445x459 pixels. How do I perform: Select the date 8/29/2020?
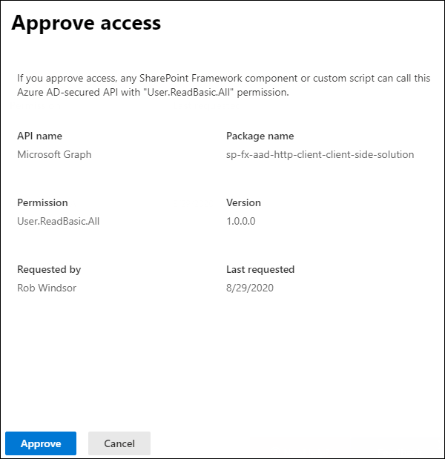pyautogui.click(x=250, y=288)
